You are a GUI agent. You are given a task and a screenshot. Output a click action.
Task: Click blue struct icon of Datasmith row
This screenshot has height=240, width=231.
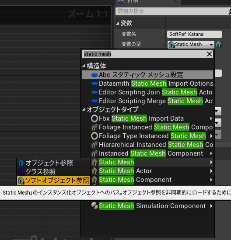click(x=94, y=84)
